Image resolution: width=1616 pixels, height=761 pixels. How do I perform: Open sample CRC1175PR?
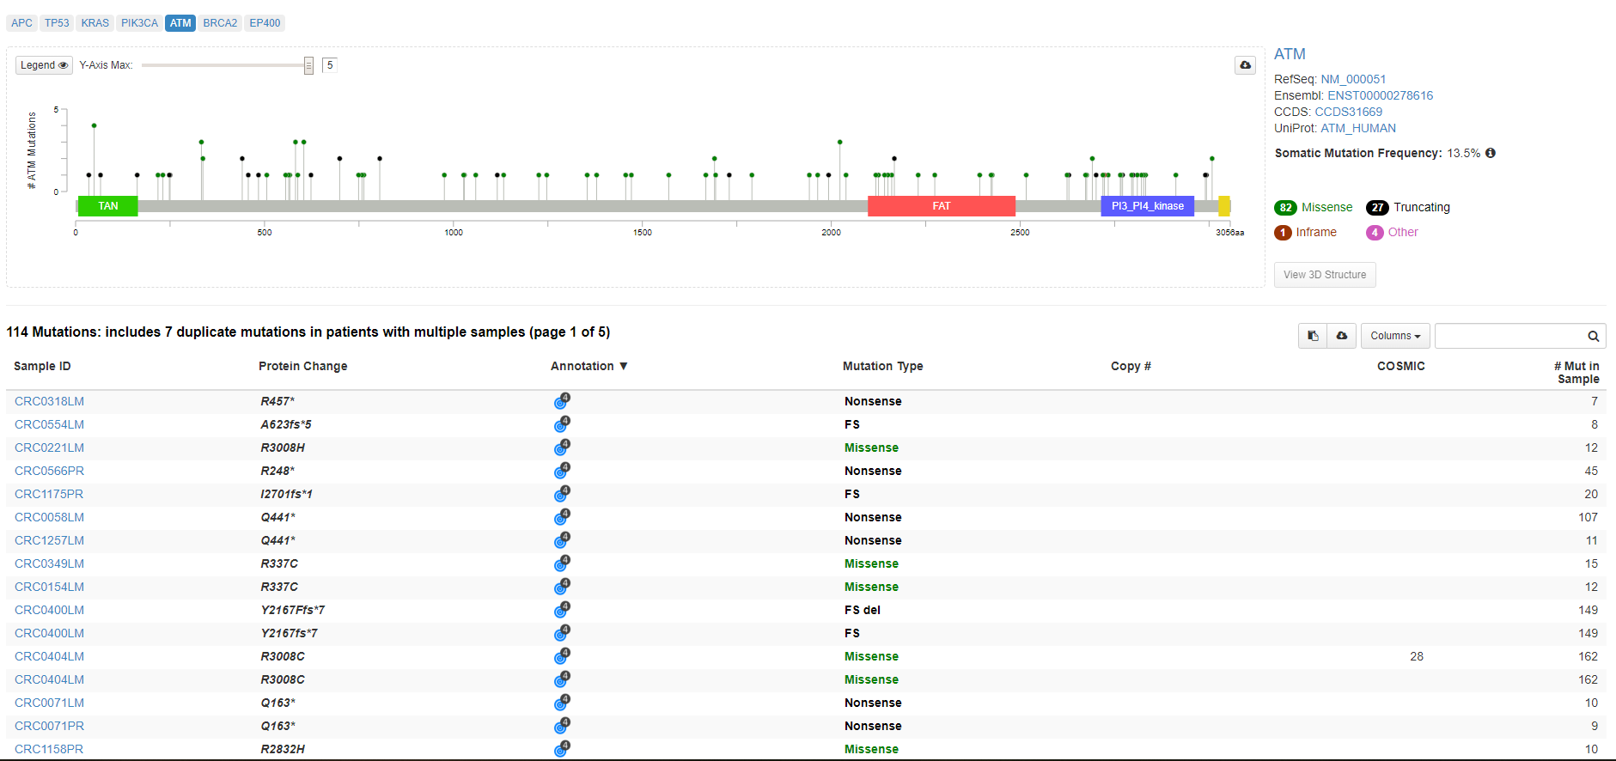(x=49, y=494)
